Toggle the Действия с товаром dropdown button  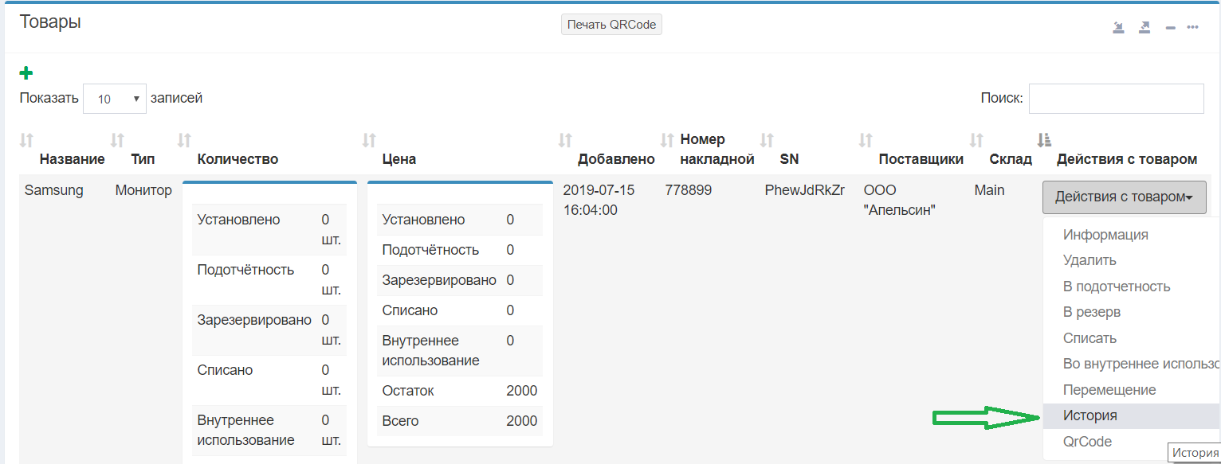point(1124,197)
